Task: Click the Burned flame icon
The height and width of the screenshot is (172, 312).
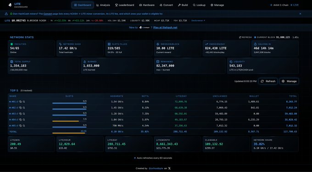Action: [x=85, y=61]
